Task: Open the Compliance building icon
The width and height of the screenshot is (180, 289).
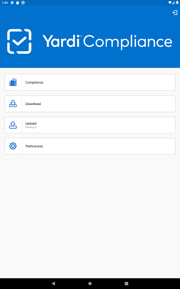Action: (13, 82)
